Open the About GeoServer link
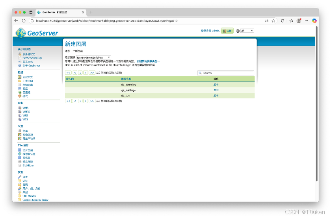The height and width of the screenshot is (218, 331). pyautogui.click(x=32, y=66)
